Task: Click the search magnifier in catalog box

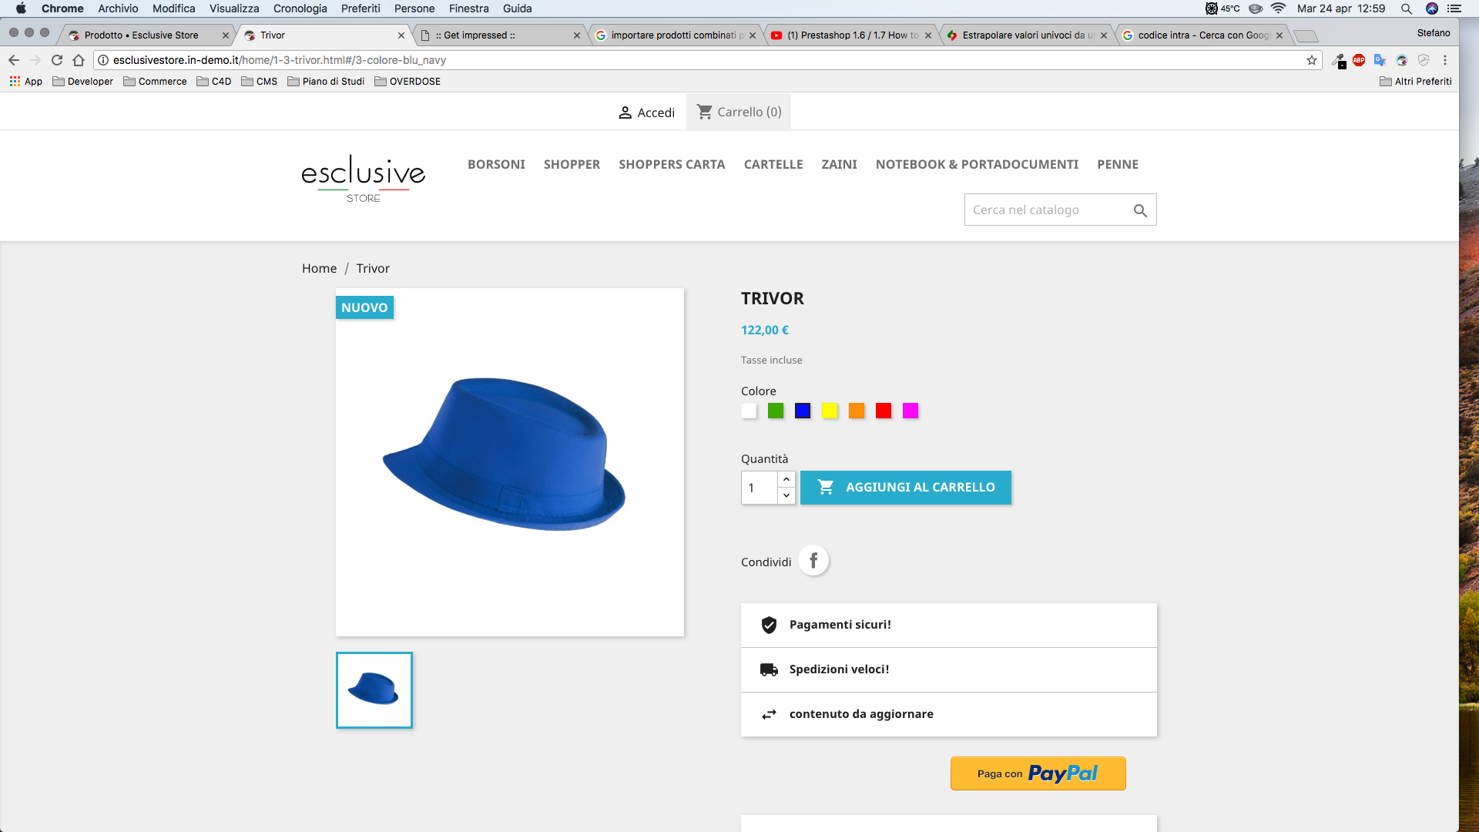Action: pos(1140,210)
